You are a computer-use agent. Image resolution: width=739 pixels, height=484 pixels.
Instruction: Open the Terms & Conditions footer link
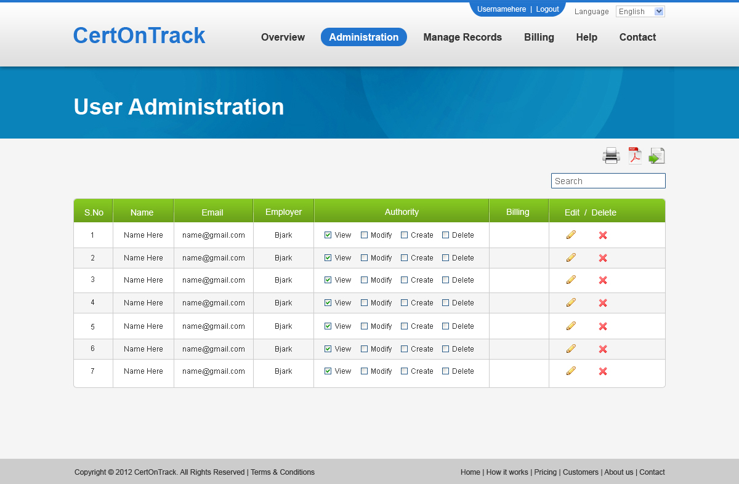[x=283, y=472]
